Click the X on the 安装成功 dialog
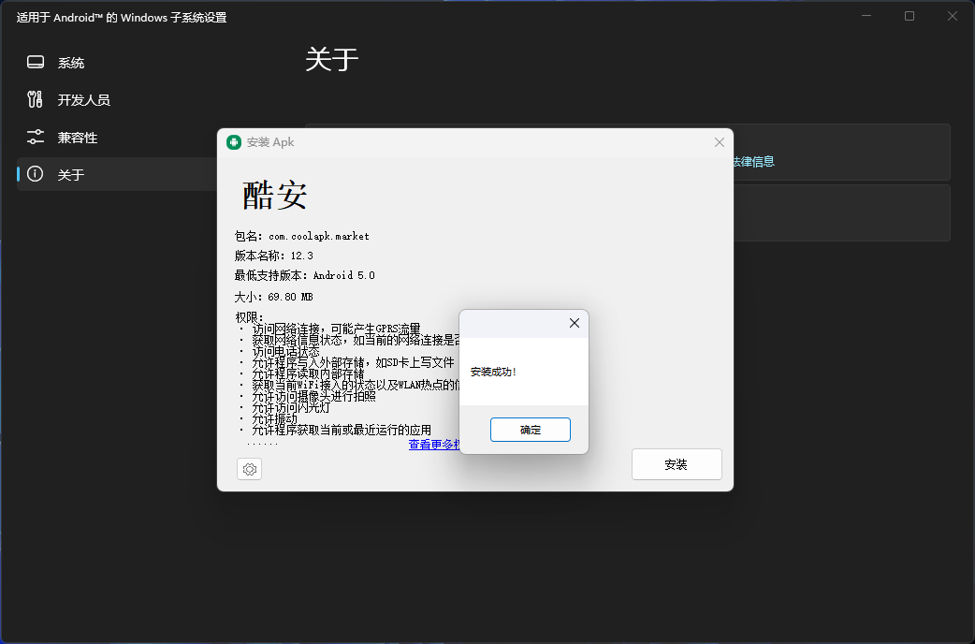 tap(574, 323)
